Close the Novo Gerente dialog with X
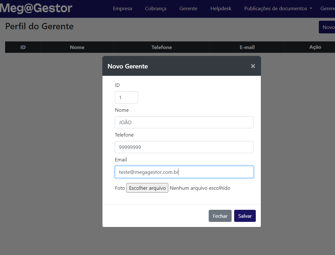The height and width of the screenshot is (255, 335). pyautogui.click(x=253, y=66)
